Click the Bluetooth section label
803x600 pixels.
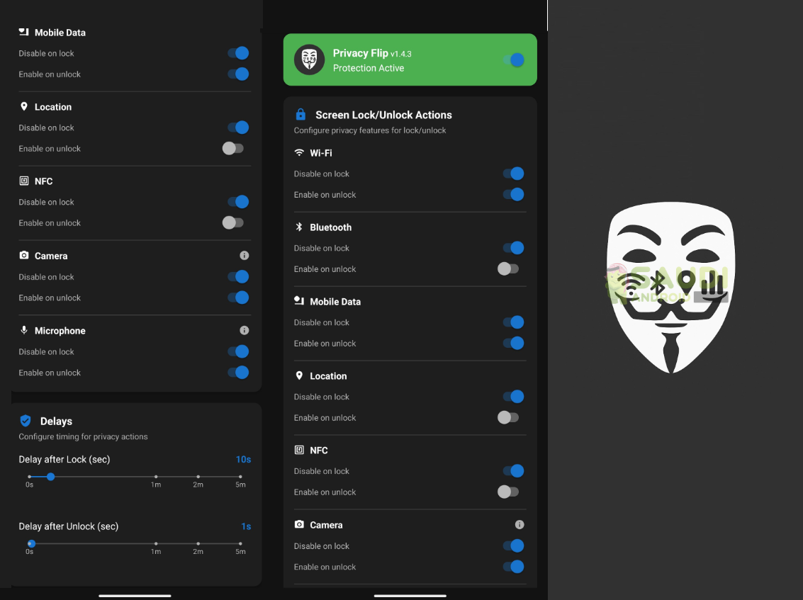(x=331, y=227)
